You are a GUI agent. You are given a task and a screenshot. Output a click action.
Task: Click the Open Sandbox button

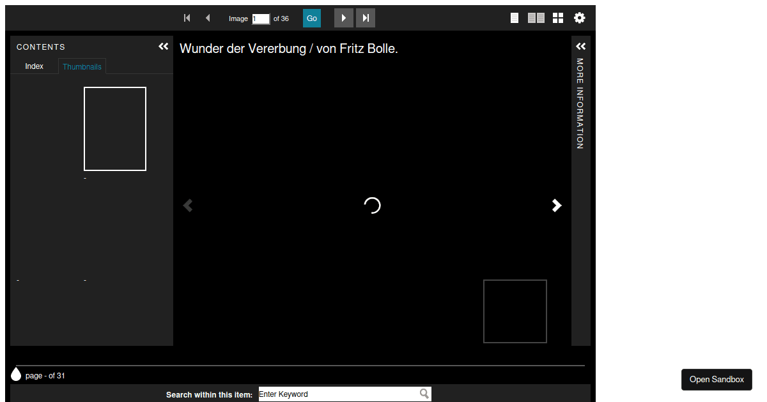(x=716, y=379)
